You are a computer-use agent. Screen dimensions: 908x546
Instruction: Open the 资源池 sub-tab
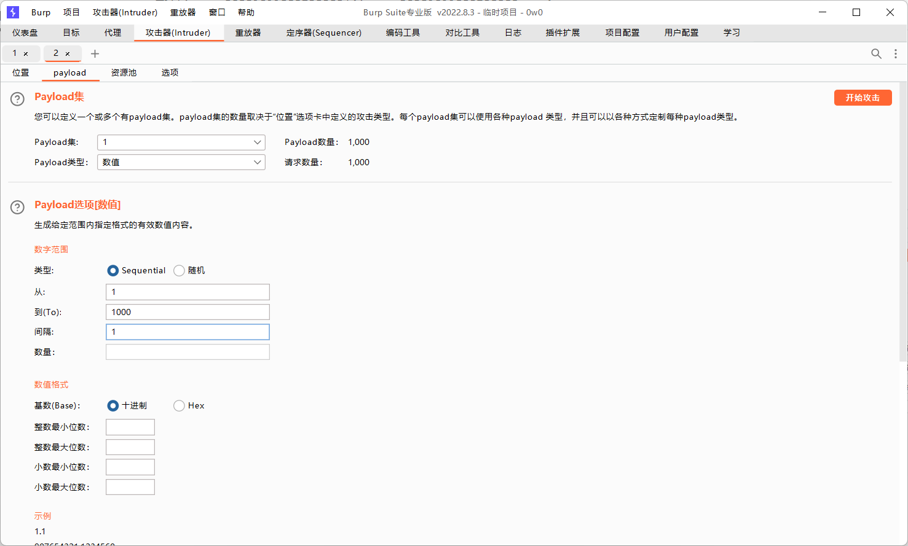click(x=124, y=72)
